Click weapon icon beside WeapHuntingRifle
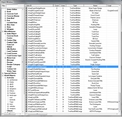Viewport: 122px width, 135px height. pos(26,25)
